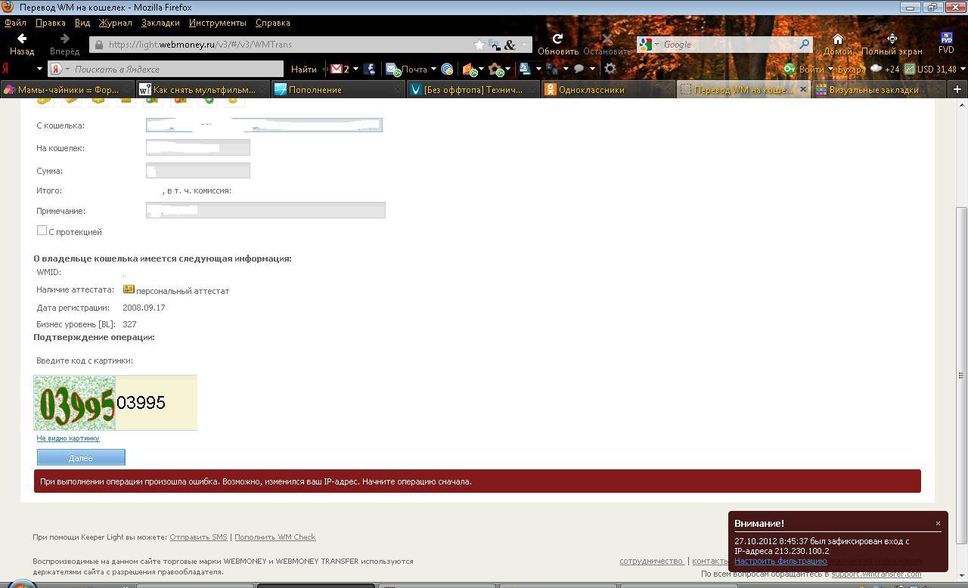Expand the Войти dropdown arrow

(830, 69)
